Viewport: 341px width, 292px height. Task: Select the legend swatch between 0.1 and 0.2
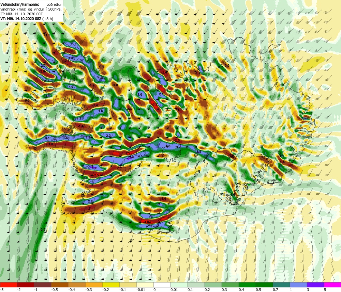click(x=196, y=285)
